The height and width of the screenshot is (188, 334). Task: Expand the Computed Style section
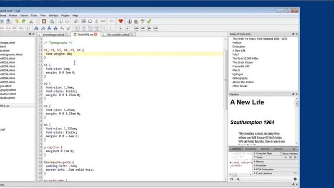point(255,154)
